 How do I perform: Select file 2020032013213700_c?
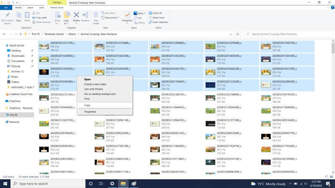click(65, 46)
